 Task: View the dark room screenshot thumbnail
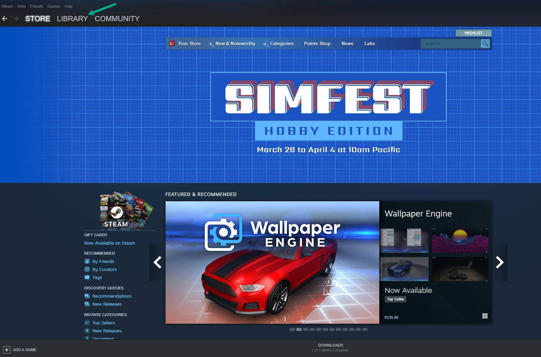(x=460, y=269)
